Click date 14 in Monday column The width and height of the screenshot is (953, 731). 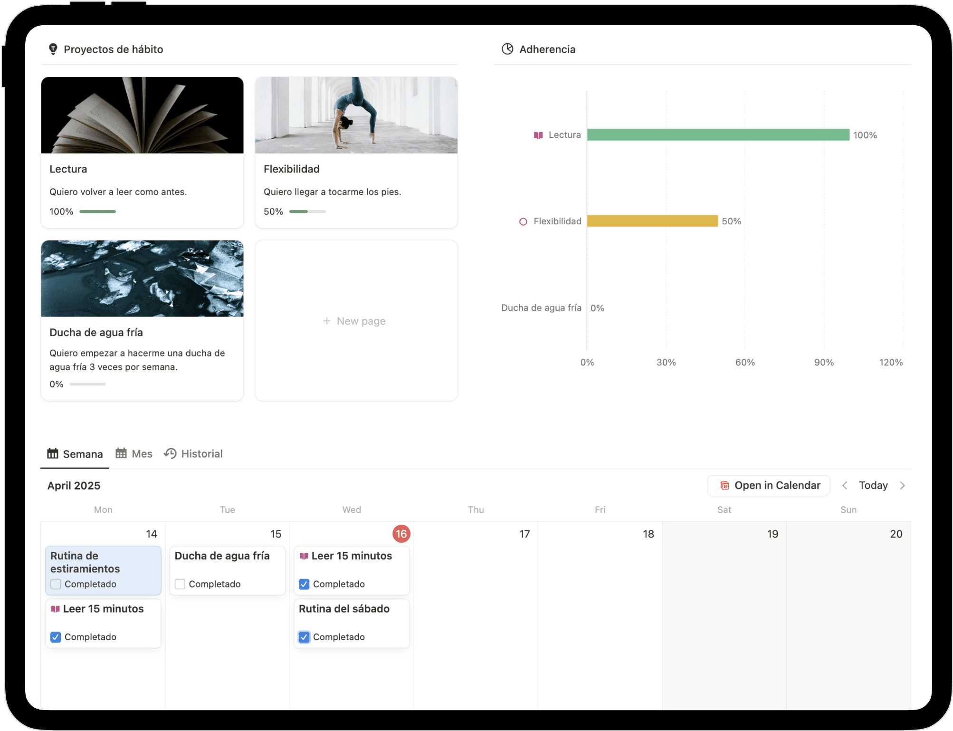[x=152, y=534]
